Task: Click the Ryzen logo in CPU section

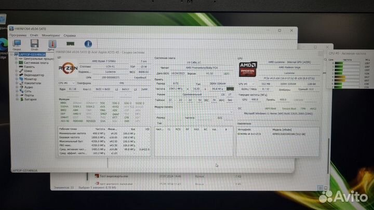Action: (68, 68)
